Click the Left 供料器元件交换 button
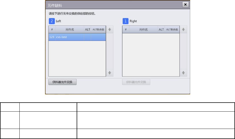235x139 pixels. pos(62,82)
